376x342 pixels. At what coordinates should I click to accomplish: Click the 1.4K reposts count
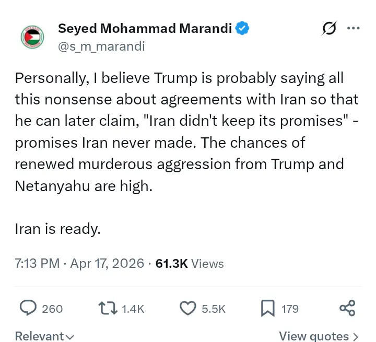coord(133,309)
